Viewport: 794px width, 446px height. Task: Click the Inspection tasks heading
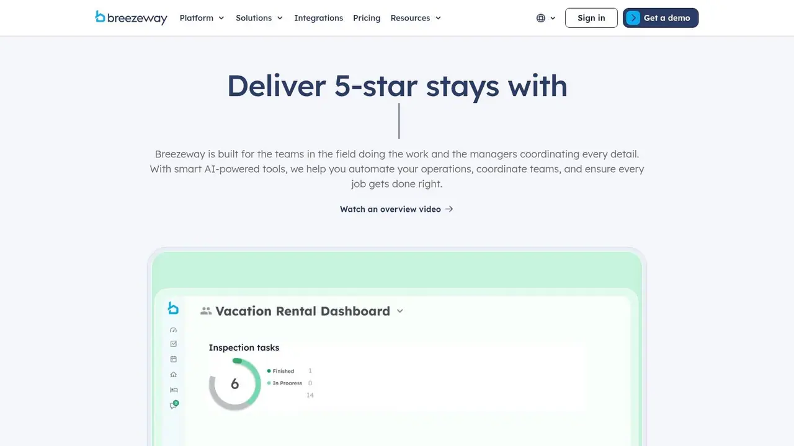(244, 348)
